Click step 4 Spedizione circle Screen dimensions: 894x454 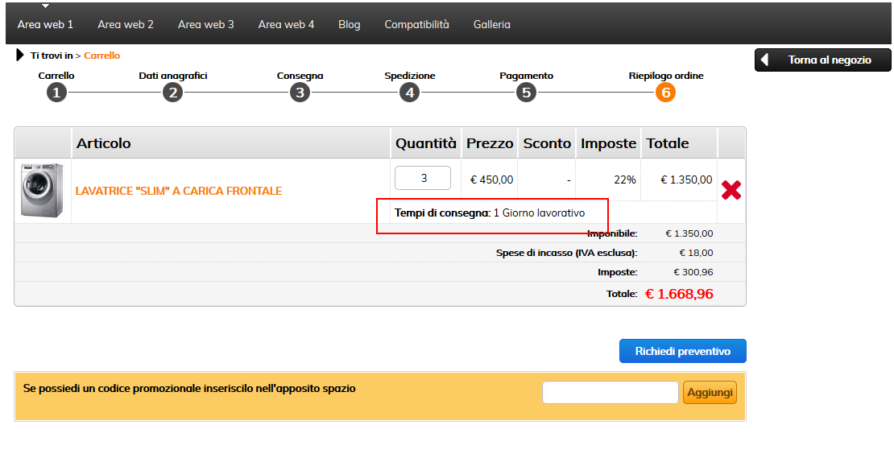click(x=409, y=93)
